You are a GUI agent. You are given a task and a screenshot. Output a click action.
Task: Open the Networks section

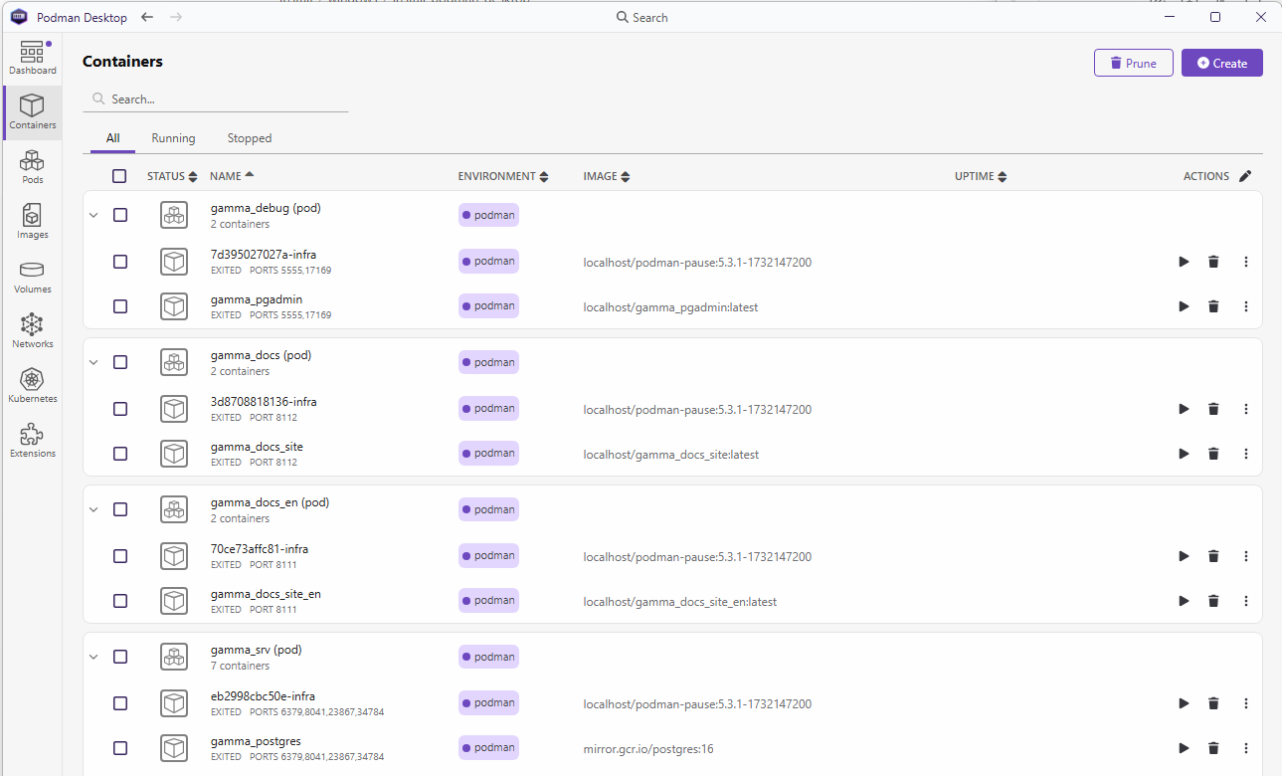(x=32, y=331)
